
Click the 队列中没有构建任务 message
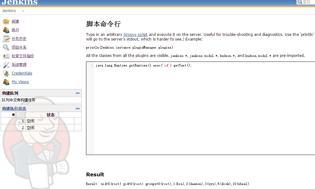[19, 100]
